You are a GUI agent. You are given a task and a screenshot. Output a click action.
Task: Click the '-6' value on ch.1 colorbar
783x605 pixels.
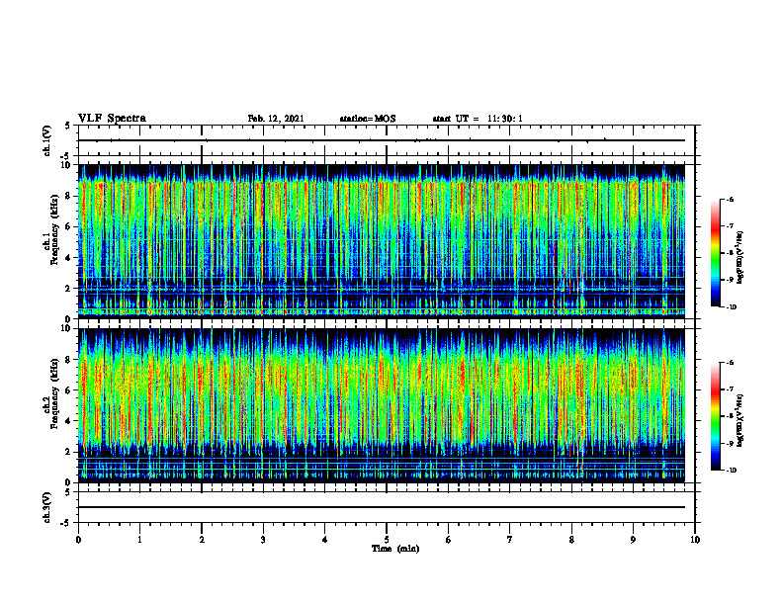(730, 199)
